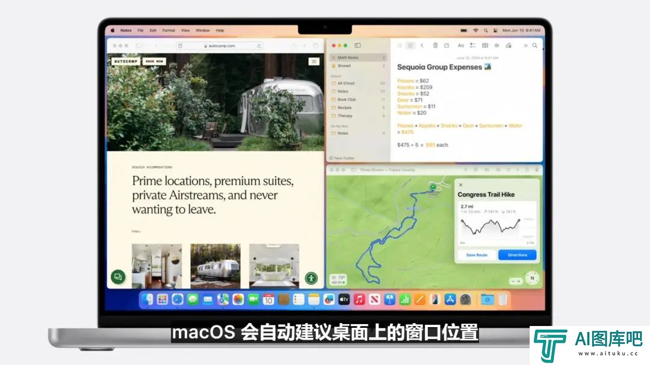Open the News app in Dock
Viewport: 650px width, 365px height.
pos(374,300)
